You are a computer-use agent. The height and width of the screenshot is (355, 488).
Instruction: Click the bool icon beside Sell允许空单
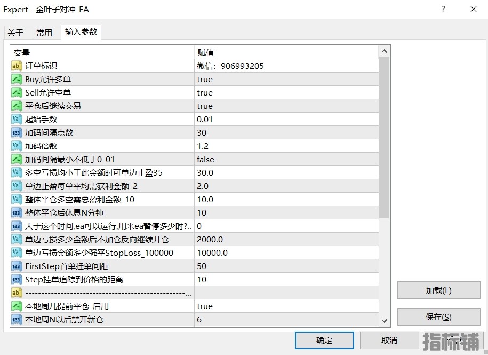tap(17, 92)
